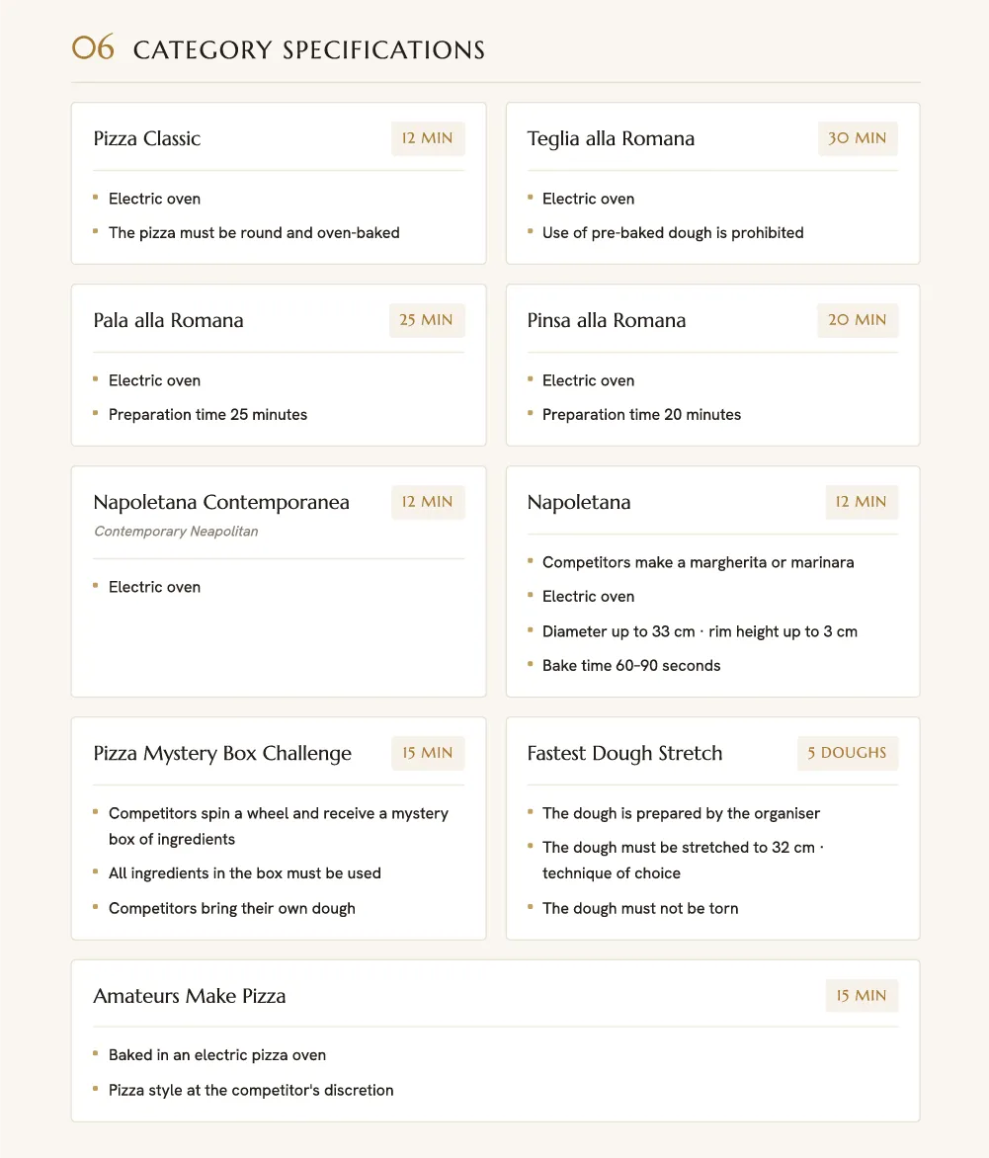The image size is (989, 1158).
Task: Select the 15 MIN badge on Amateurs card
Action: pyautogui.click(x=862, y=996)
